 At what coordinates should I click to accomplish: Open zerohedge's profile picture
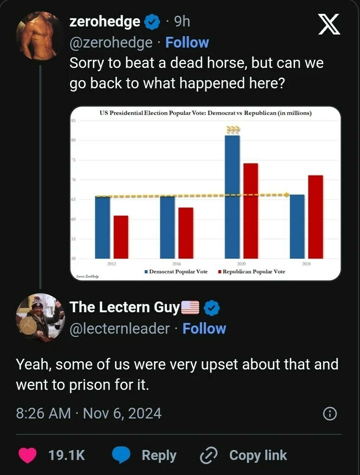pyautogui.click(x=39, y=36)
